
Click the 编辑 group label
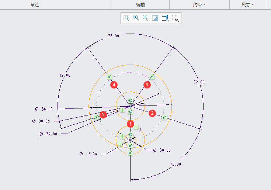pyautogui.click(x=140, y=5)
